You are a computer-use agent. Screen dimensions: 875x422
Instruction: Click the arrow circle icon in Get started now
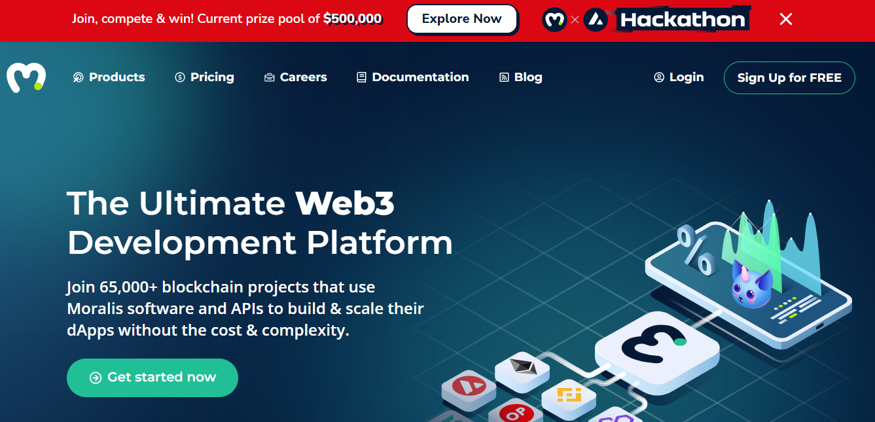[96, 378]
